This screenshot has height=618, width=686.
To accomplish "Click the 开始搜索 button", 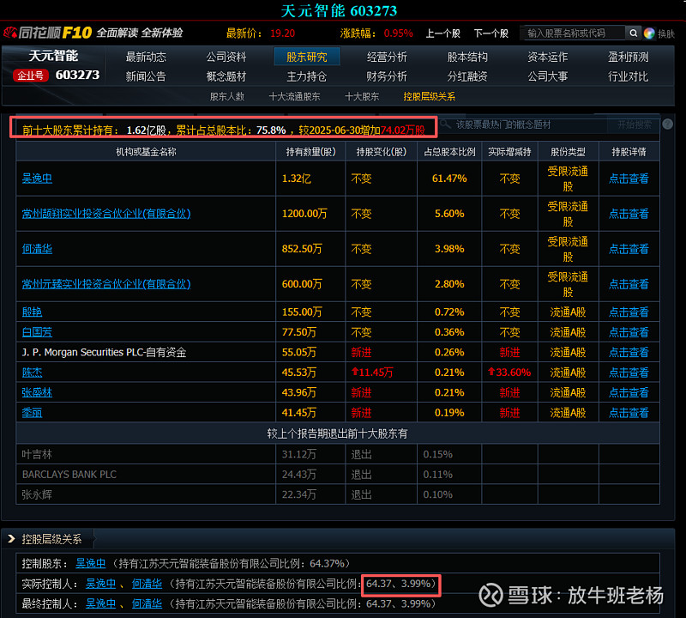I will (x=635, y=124).
